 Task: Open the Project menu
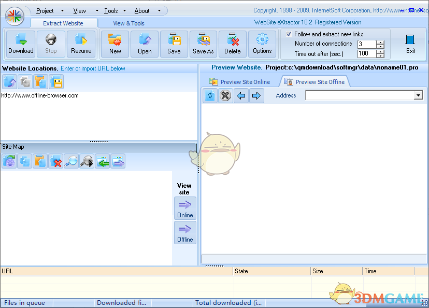pos(46,10)
